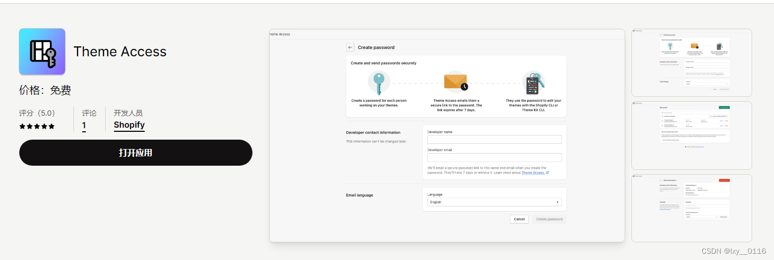The width and height of the screenshot is (774, 260).
Task: Click the Theme Access app icon
Action: click(42, 52)
